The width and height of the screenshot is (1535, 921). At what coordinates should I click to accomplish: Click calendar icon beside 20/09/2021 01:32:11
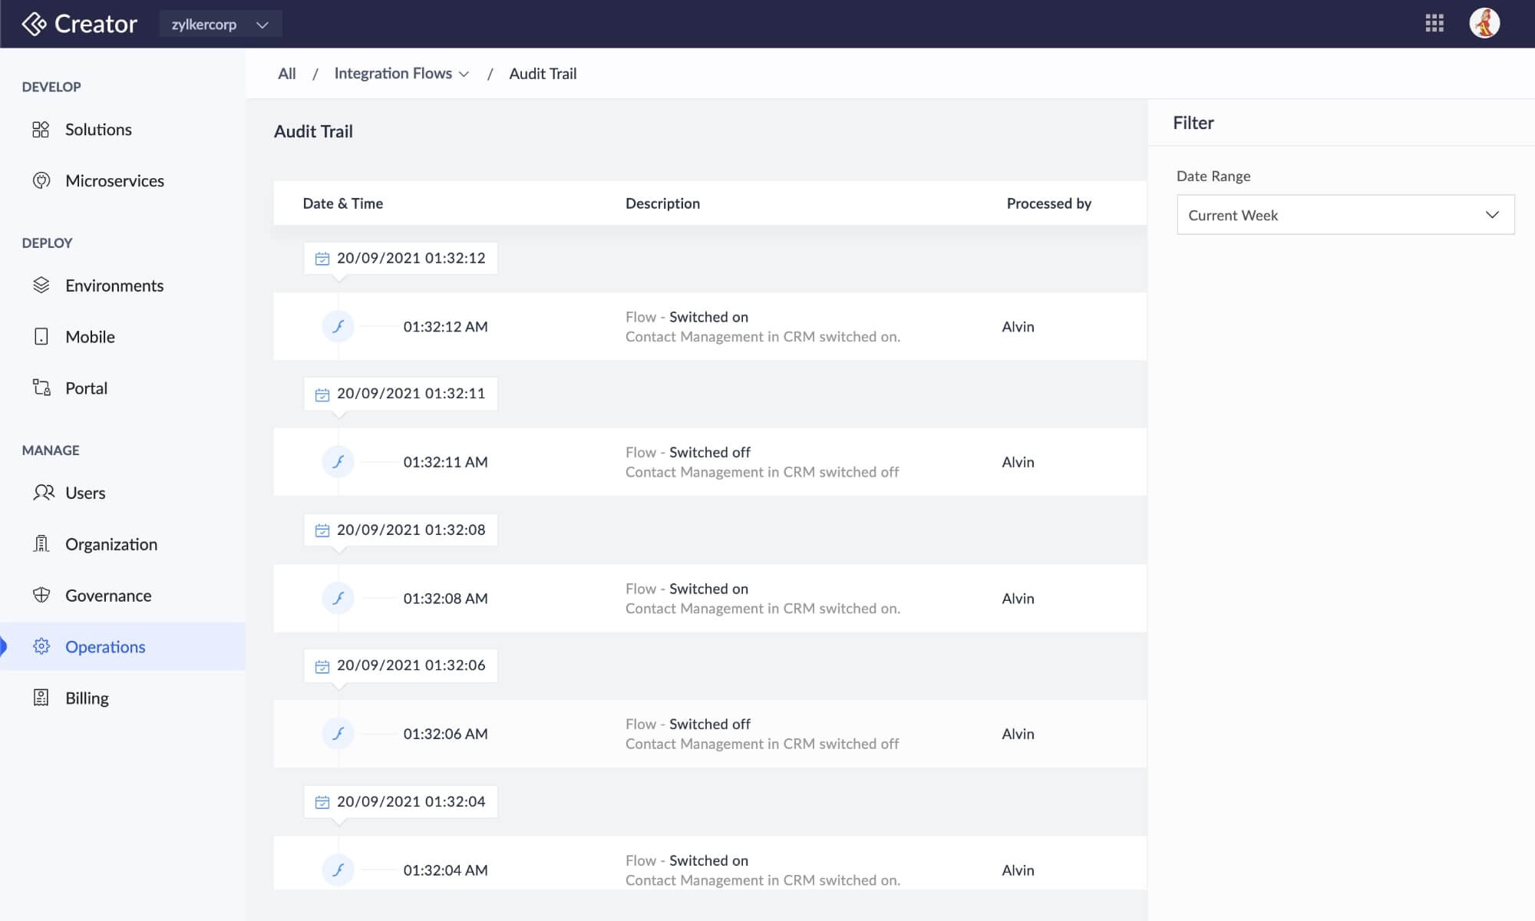tap(322, 394)
